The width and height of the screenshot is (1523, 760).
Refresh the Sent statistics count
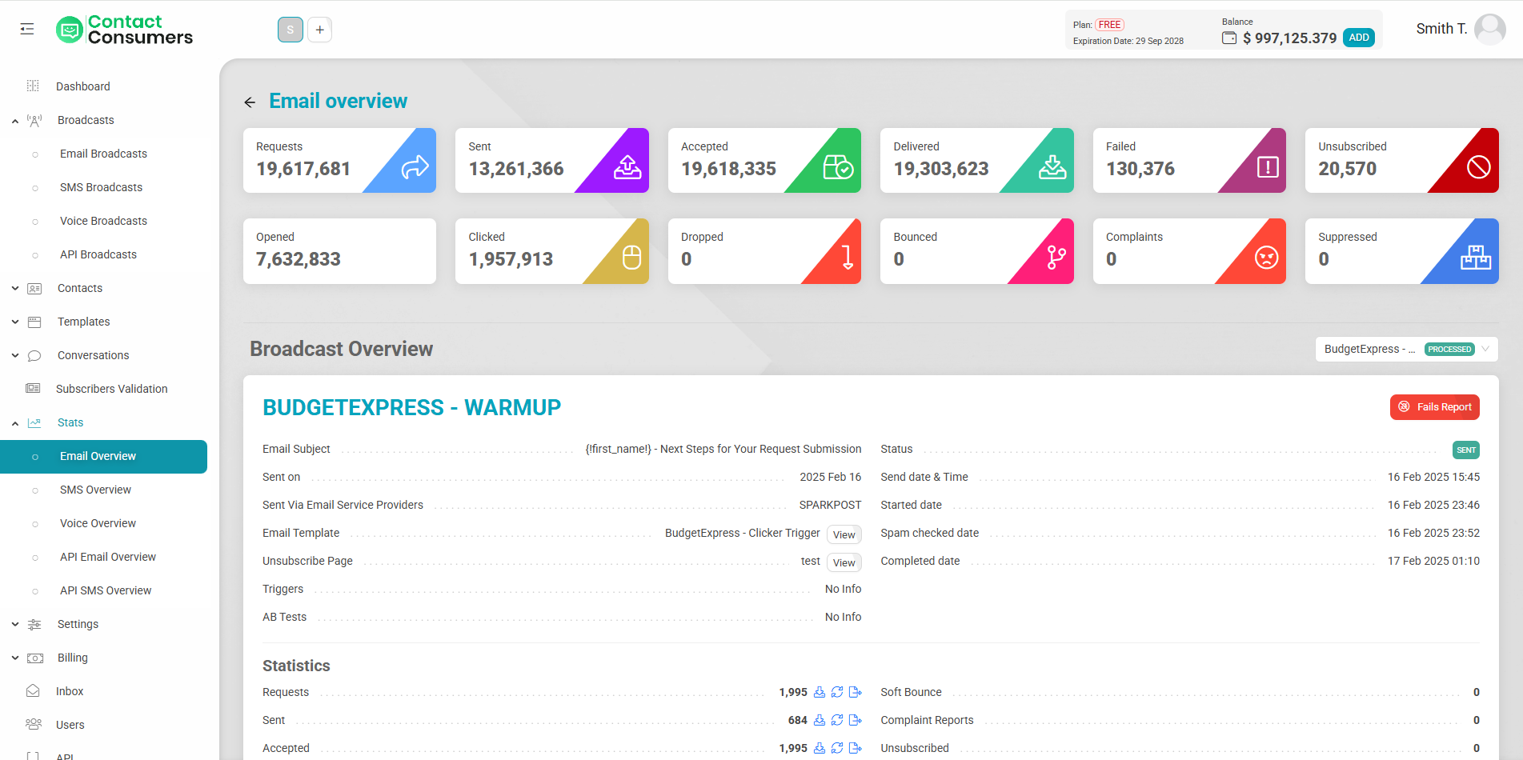837,720
